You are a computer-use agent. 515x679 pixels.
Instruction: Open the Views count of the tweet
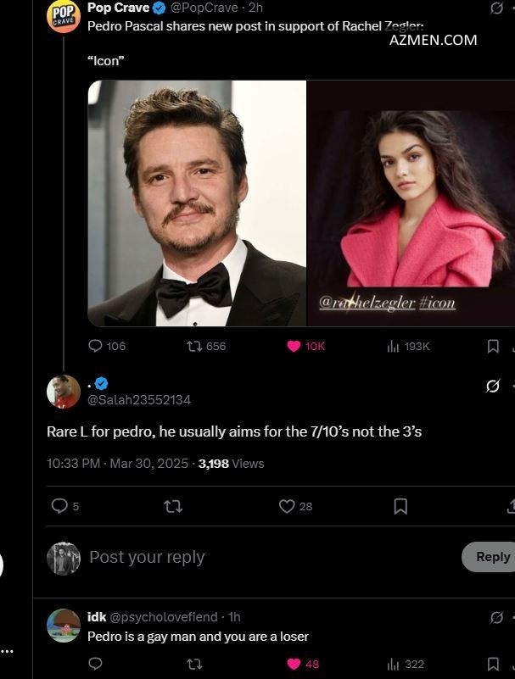231,464
